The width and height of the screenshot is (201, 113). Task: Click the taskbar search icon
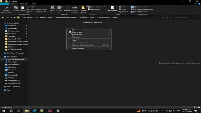11,111
